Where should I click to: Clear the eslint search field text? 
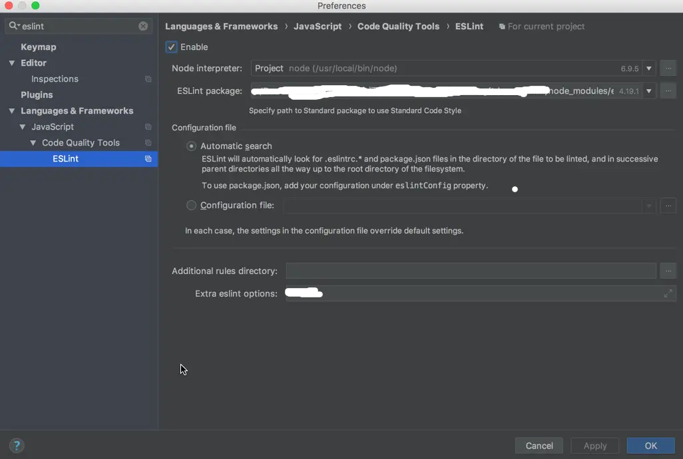pyautogui.click(x=143, y=26)
